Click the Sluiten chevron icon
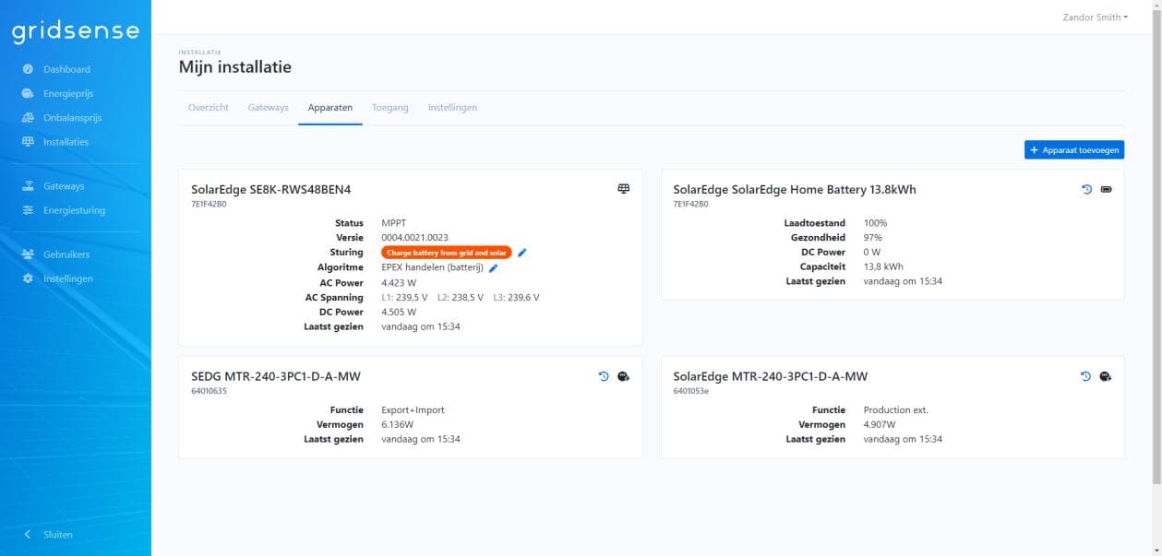This screenshot has width=1162, height=556. point(28,535)
